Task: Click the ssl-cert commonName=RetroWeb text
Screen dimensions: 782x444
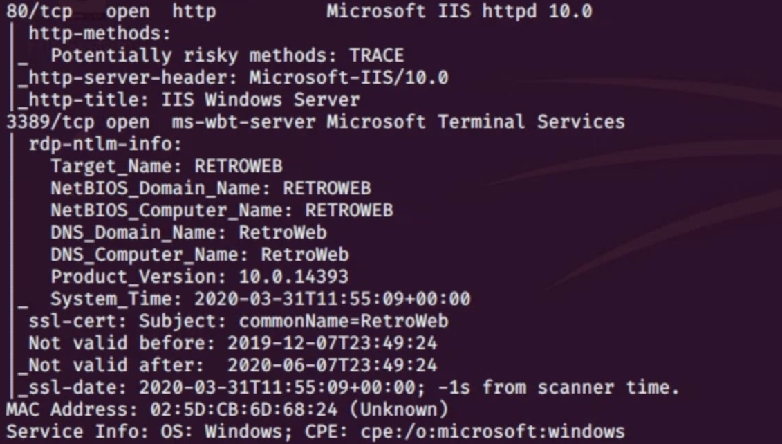Action: (x=344, y=321)
